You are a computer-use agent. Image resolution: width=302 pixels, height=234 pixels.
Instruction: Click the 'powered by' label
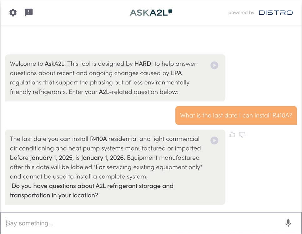point(241,13)
